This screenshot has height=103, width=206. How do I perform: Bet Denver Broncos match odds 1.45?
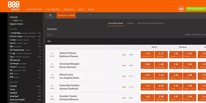(x=161, y=66)
